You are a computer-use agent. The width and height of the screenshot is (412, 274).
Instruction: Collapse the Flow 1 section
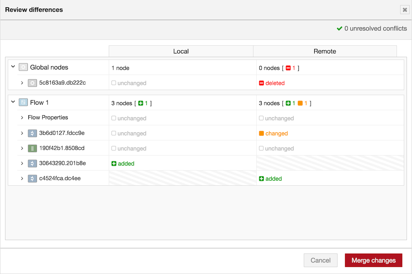click(13, 102)
